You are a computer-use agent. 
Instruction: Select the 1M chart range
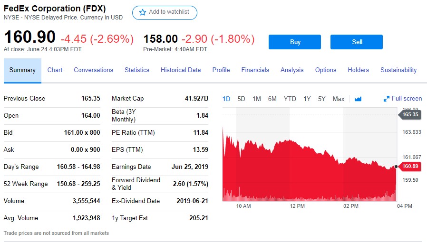(x=256, y=99)
